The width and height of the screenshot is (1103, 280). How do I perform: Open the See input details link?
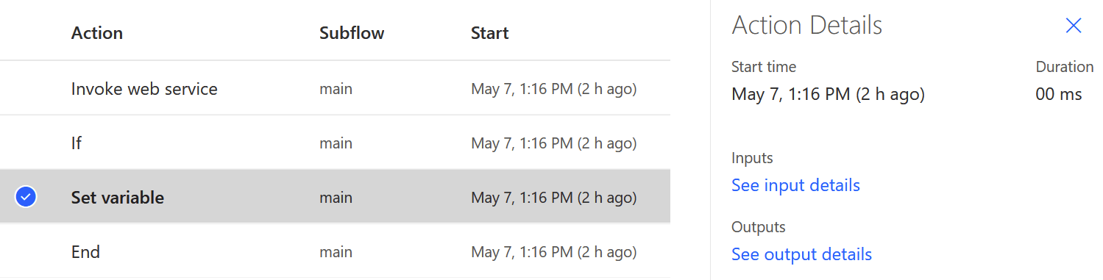pos(795,185)
